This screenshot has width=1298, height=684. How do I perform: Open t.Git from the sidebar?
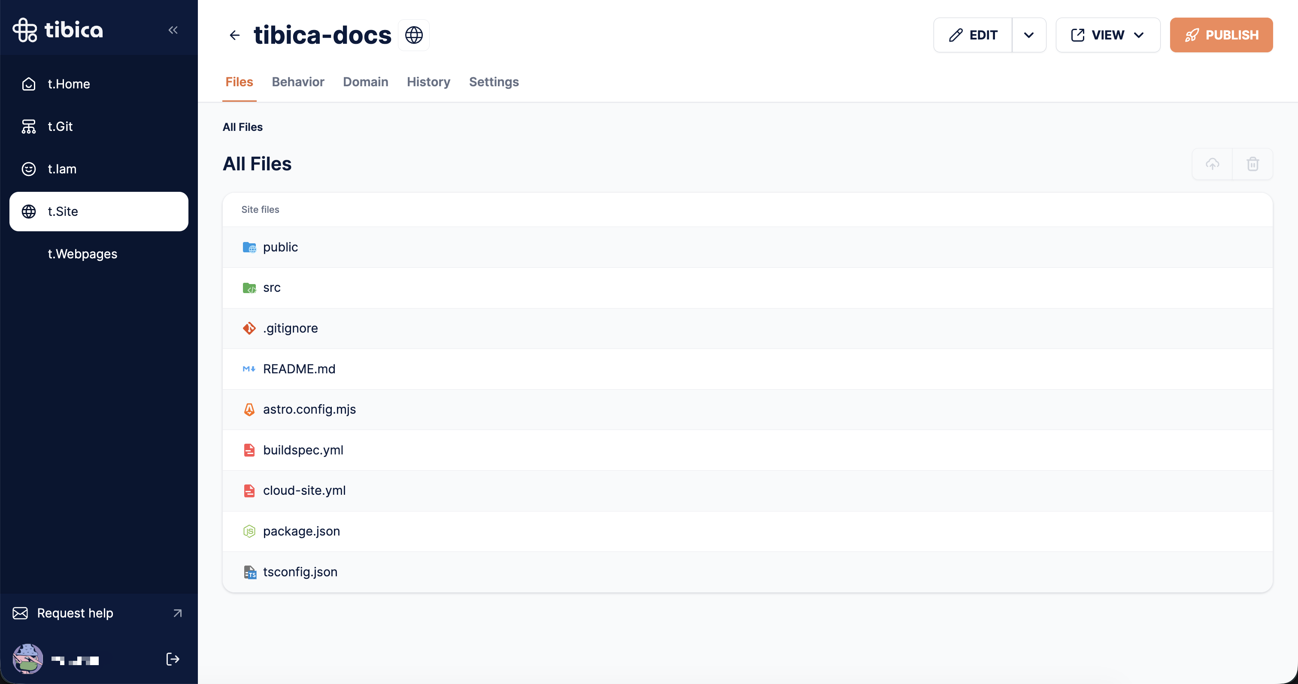click(x=60, y=127)
